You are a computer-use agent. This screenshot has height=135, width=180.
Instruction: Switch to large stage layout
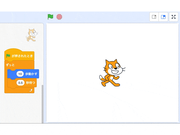(x=163, y=17)
